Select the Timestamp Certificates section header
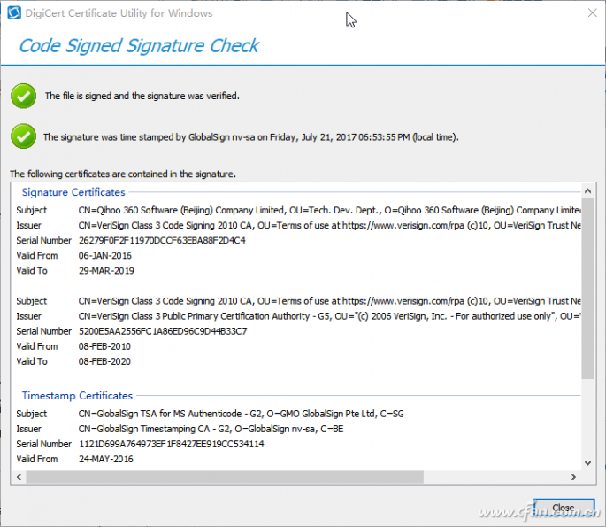The image size is (606, 527). click(x=77, y=396)
